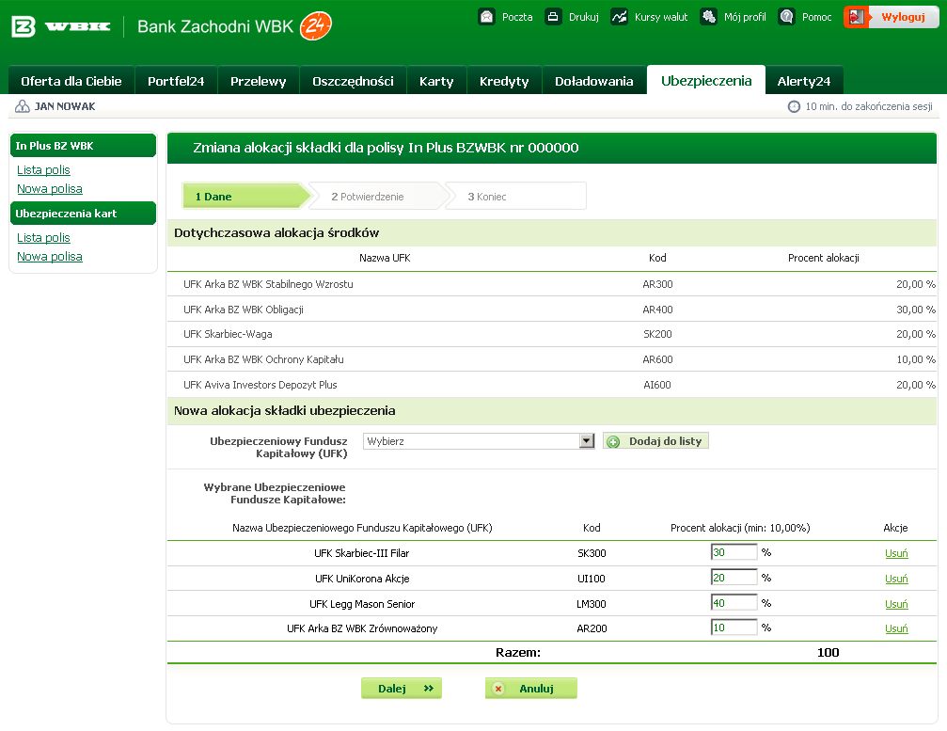Screen dimensions: 947x731
Task: Open Lista polis under Ubezpieczenia kart
Action: coord(43,237)
